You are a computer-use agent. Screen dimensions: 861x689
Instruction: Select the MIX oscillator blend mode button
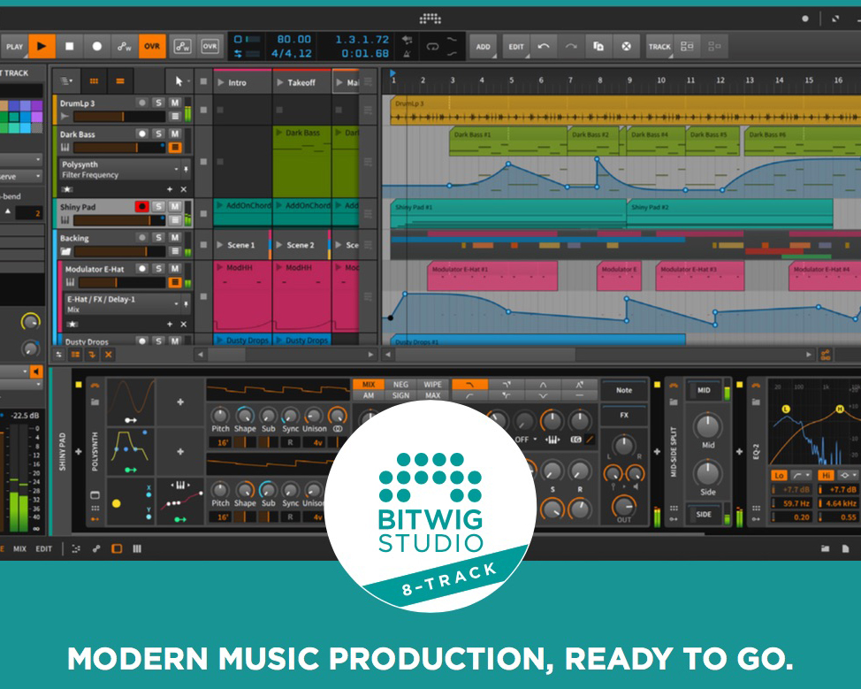click(x=369, y=385)
